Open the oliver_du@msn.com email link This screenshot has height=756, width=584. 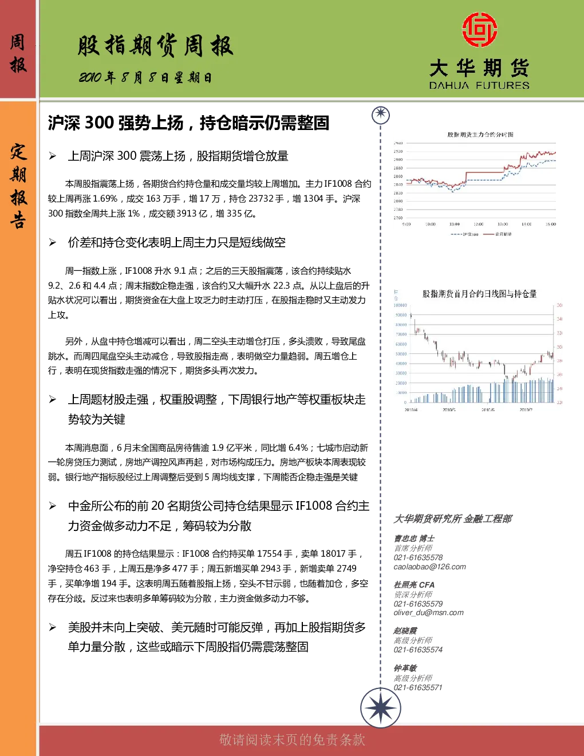[x=428, y=613]
